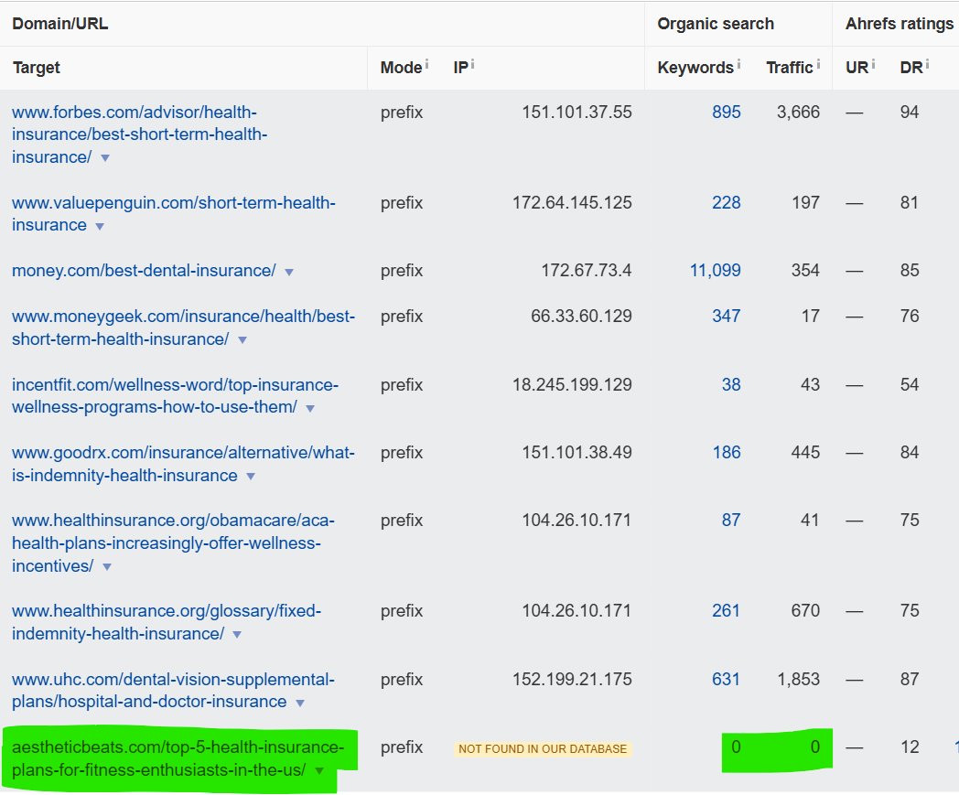Select IP address 66.33.60.129

coord(581,317)
